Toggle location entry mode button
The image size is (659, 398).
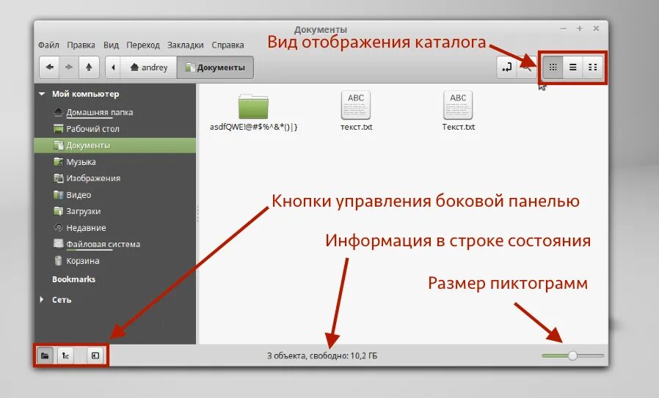507,67
